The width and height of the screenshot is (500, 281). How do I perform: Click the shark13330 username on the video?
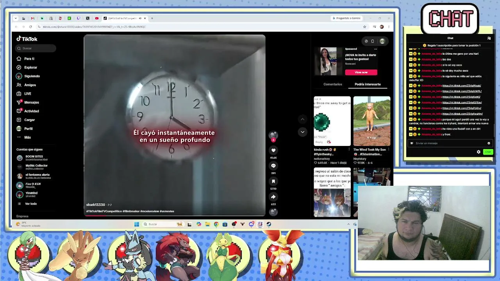coord(96,205)
